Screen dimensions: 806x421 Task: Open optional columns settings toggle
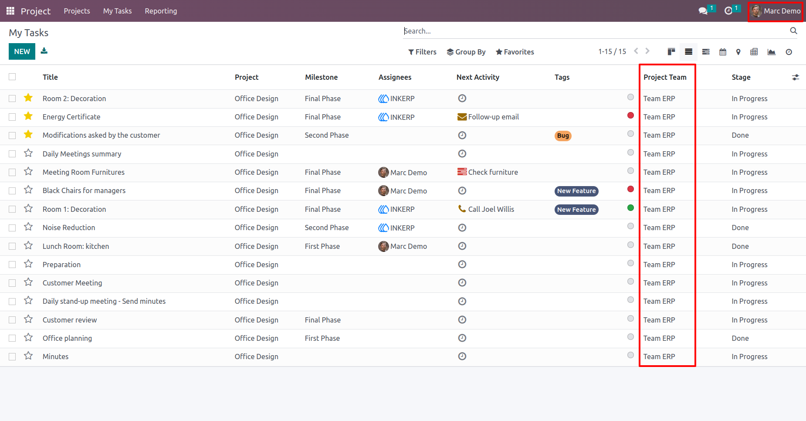pyautogui.click(x=795, y=77)
